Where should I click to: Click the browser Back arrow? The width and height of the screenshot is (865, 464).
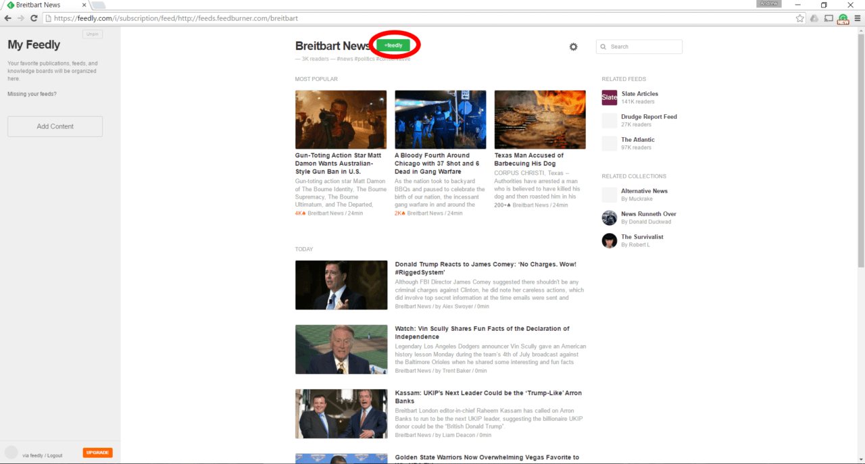8,18
